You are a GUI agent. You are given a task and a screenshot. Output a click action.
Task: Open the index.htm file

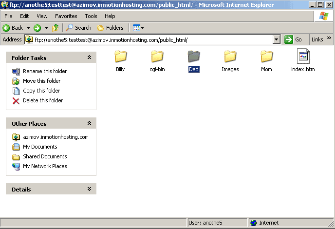pyautogui.click(x=303, y=57)
